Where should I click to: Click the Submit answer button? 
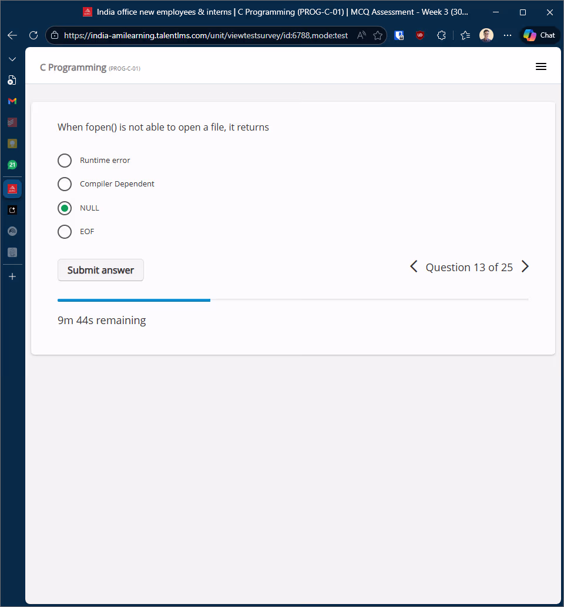(x=100, y=270)
